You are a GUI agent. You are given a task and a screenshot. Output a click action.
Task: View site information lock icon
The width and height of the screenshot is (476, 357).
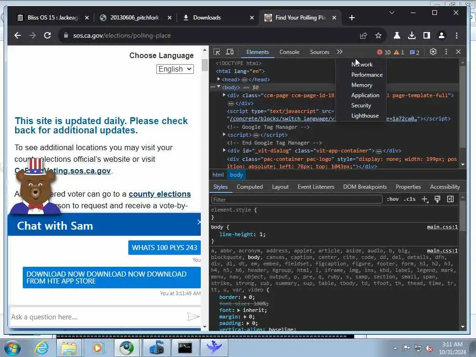tap(66, 35)
